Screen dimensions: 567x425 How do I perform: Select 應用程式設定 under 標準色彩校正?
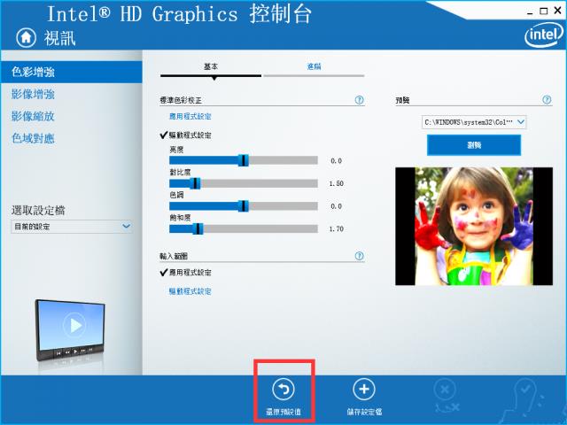click(x=190, y=116)
